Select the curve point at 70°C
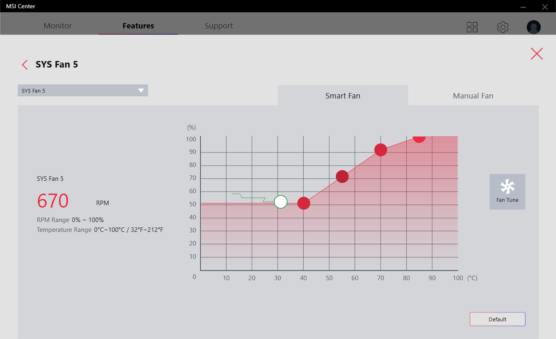 coord(381,150)
